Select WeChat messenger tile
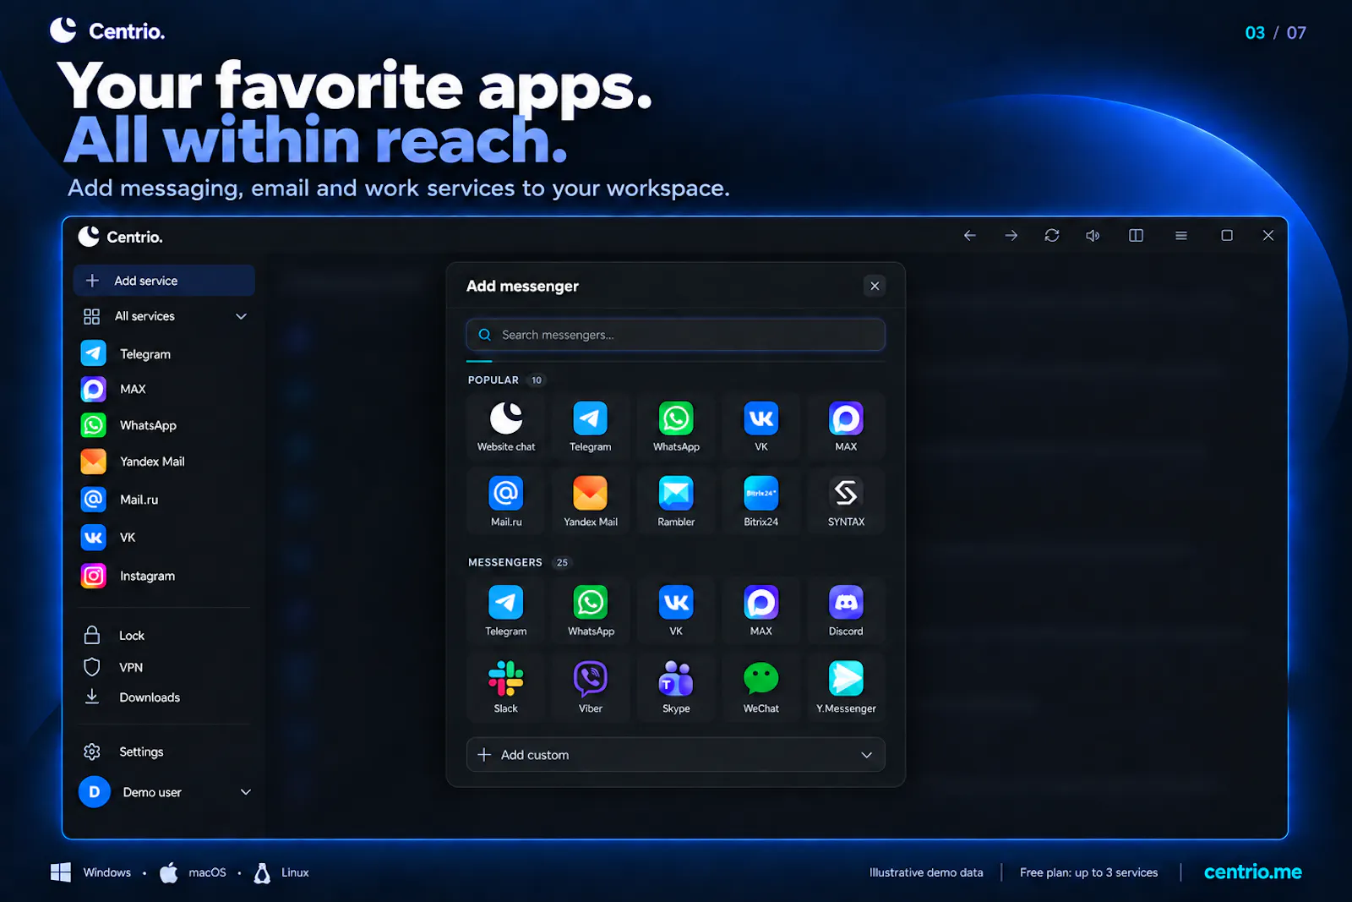The image size is (1352, 902). (761, 686)
